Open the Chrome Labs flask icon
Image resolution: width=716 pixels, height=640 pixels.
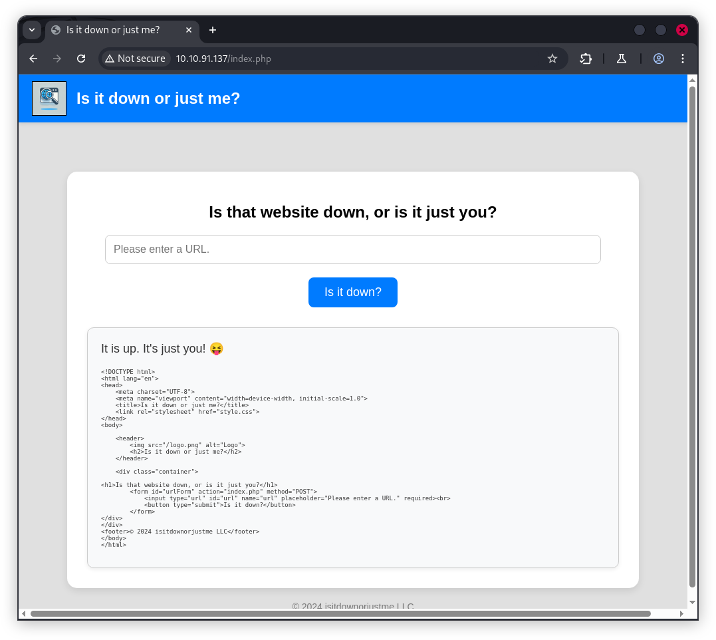coord(622,59)
